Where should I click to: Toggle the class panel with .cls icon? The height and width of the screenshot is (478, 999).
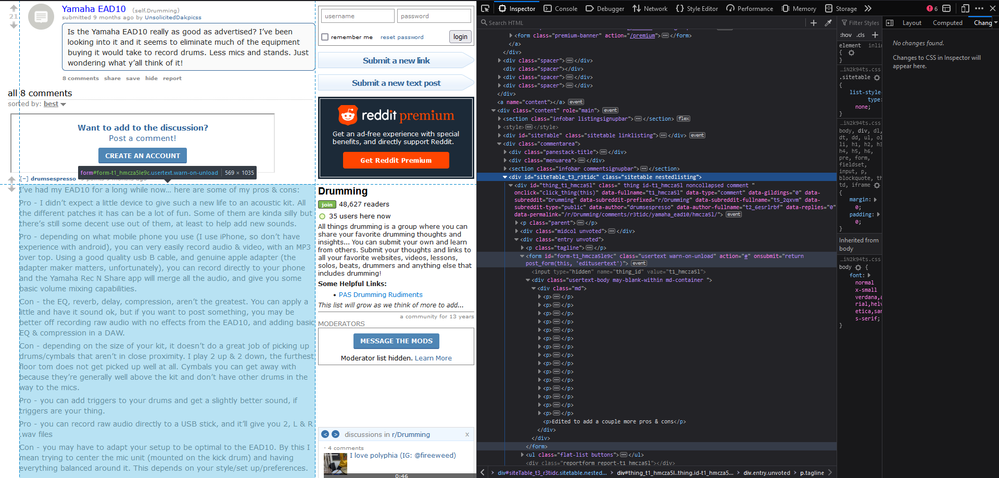(860, 34)
